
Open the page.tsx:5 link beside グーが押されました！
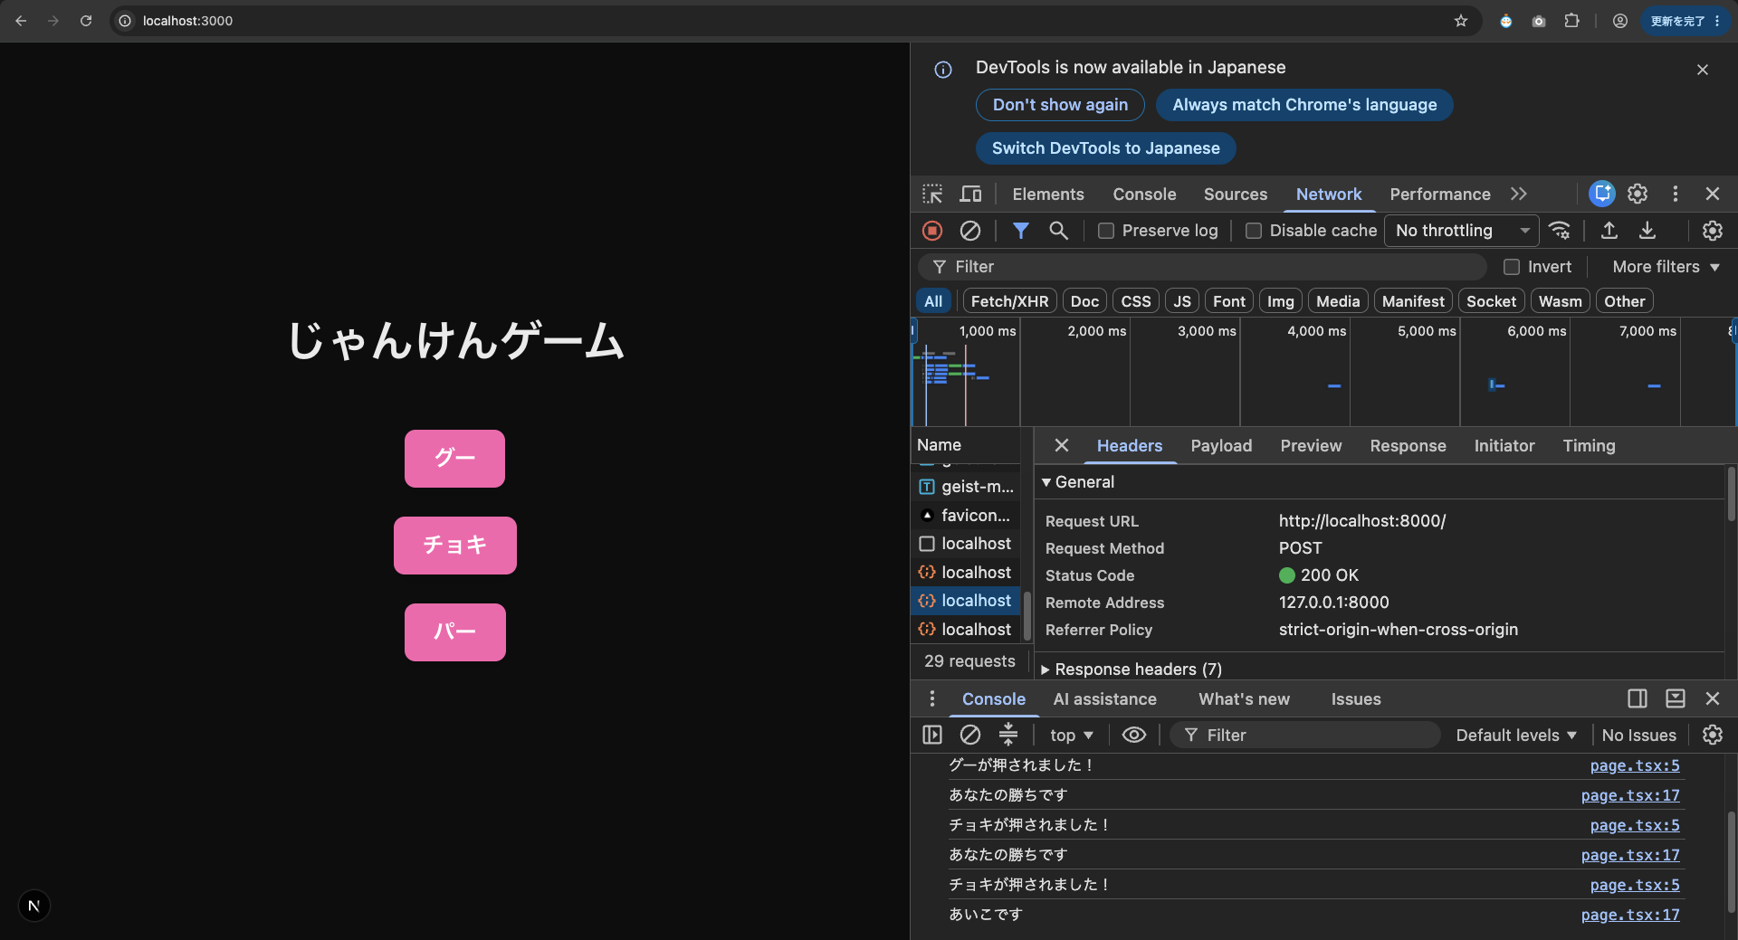1635,765
